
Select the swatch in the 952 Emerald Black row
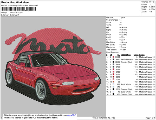(x=113, y=94)
